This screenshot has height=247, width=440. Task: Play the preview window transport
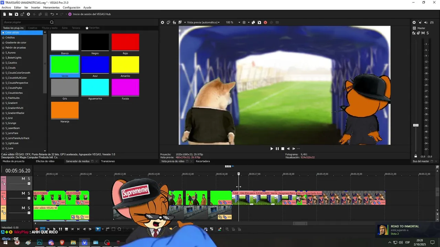point(272,149)
